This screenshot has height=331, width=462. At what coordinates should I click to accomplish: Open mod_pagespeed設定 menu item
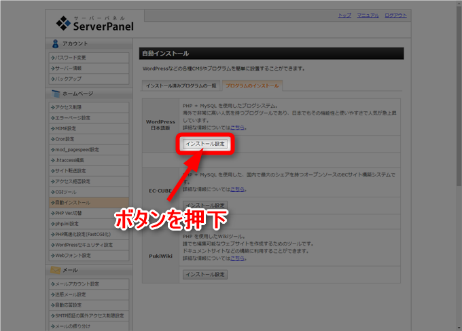pyautogui.click(x=89, y=150)
